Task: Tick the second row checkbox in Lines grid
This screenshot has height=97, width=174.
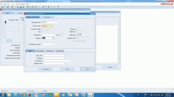Action: click(x=4, y=25)
